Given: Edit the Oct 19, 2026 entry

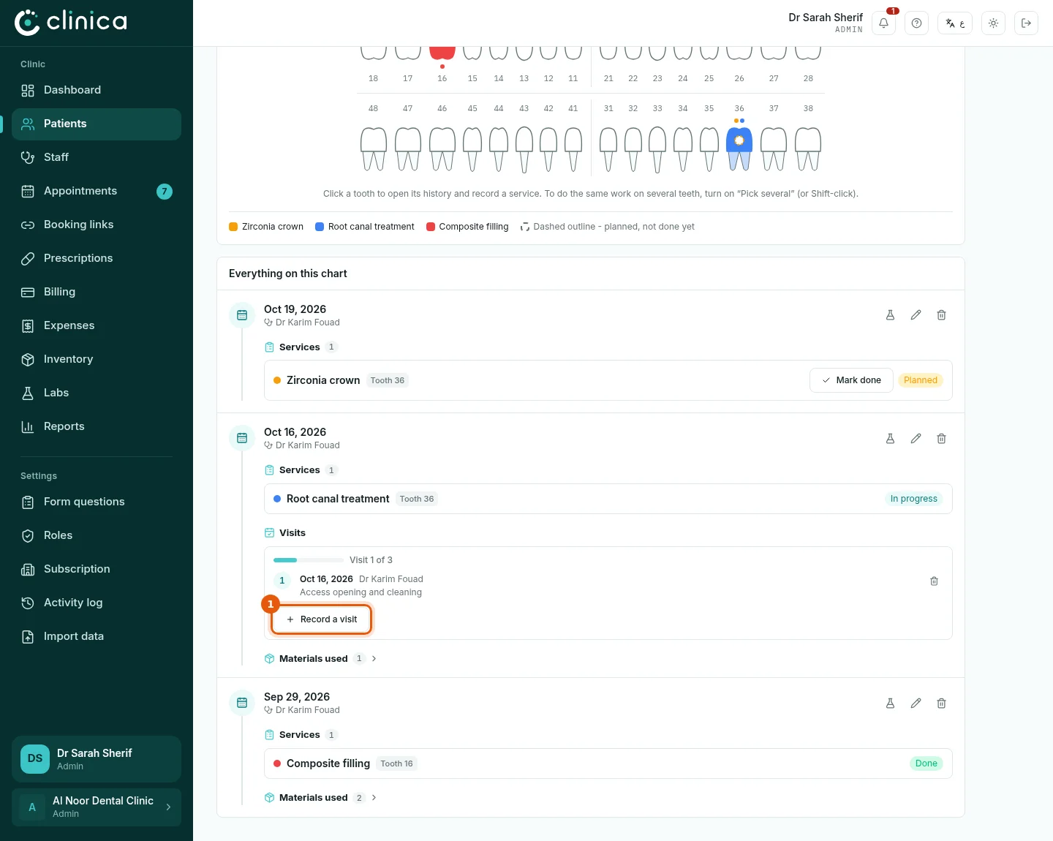Looking at the screenshot, I should point(916,315).
